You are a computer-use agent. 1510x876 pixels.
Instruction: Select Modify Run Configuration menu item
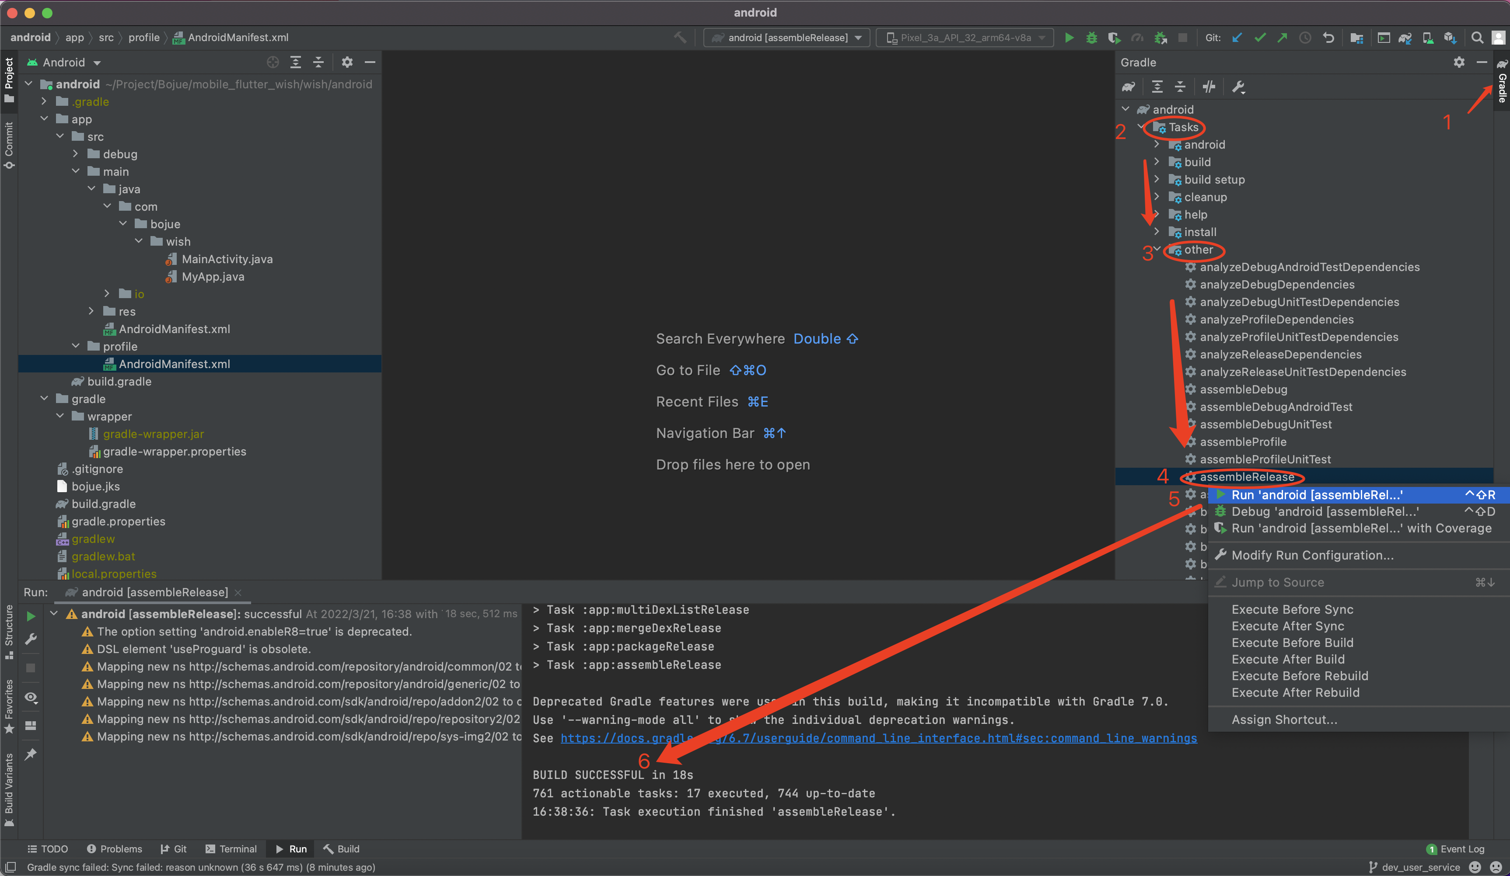click(1357, 556)
